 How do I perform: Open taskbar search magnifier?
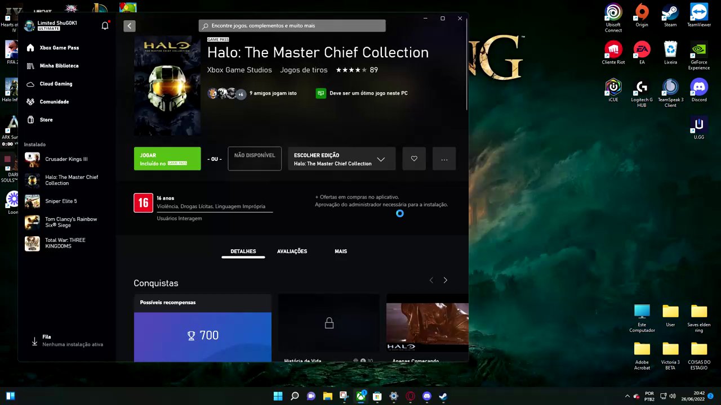pos(295,396)
